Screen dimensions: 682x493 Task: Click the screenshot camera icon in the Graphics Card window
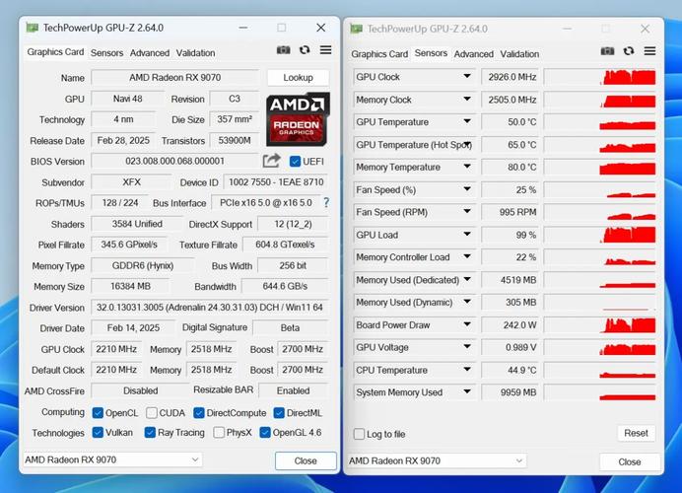[284, 50]
